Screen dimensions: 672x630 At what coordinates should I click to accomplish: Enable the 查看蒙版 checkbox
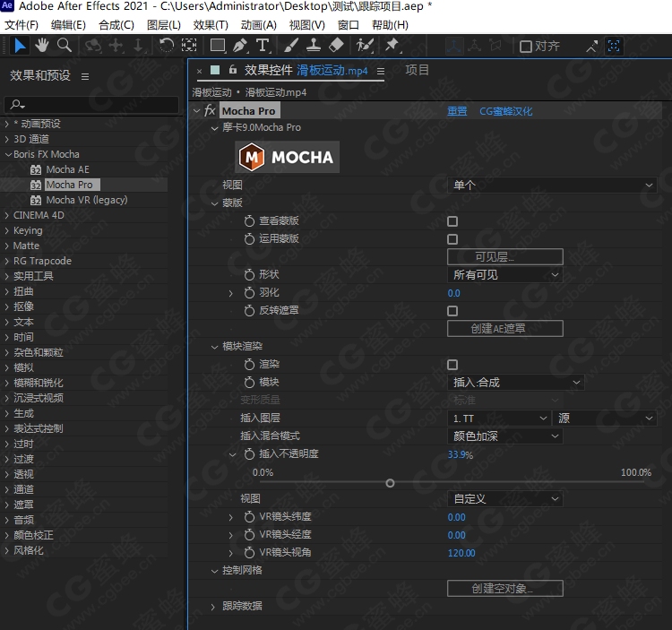(x=452, y=221)
